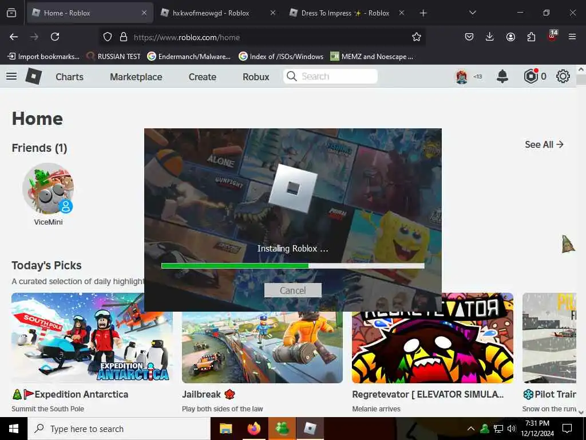Screen dimensions: 586x440
Task: Click the extension icon with badge 14
Action: [552, 36]
